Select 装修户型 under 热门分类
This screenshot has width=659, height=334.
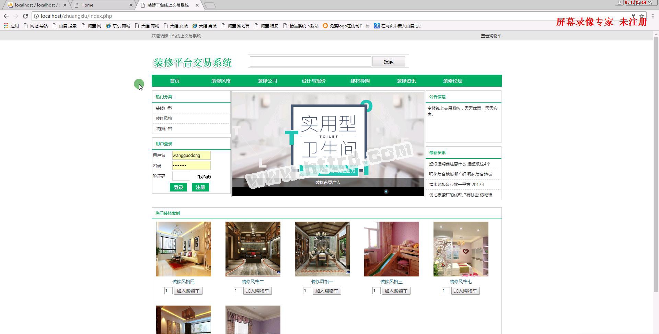164,108
